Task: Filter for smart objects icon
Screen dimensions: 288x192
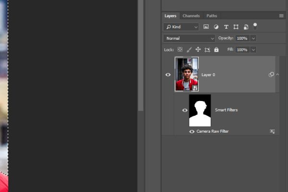Action: click(246, 27)
